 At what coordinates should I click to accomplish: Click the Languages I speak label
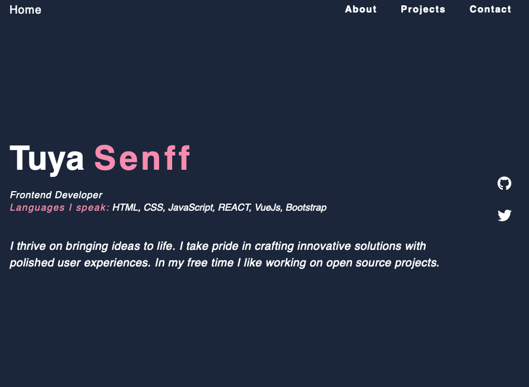pos(58,207)
